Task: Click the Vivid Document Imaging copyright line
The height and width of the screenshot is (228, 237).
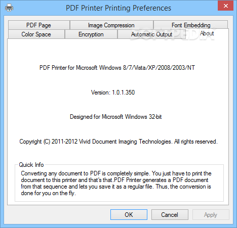Action: pyautogui.click(x=118, y=142)
